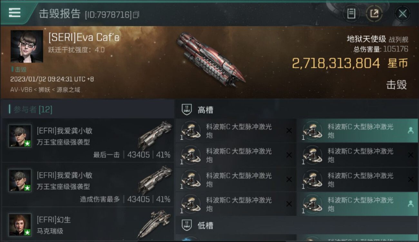Image resolution: width=419 pixels, height=242 pixels.
Task: Toggle dropped marker on top right laser
Action: (410, 130)
